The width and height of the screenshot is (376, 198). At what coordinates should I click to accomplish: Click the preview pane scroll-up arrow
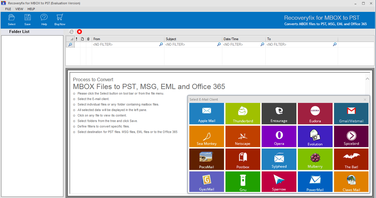point(367,79)
